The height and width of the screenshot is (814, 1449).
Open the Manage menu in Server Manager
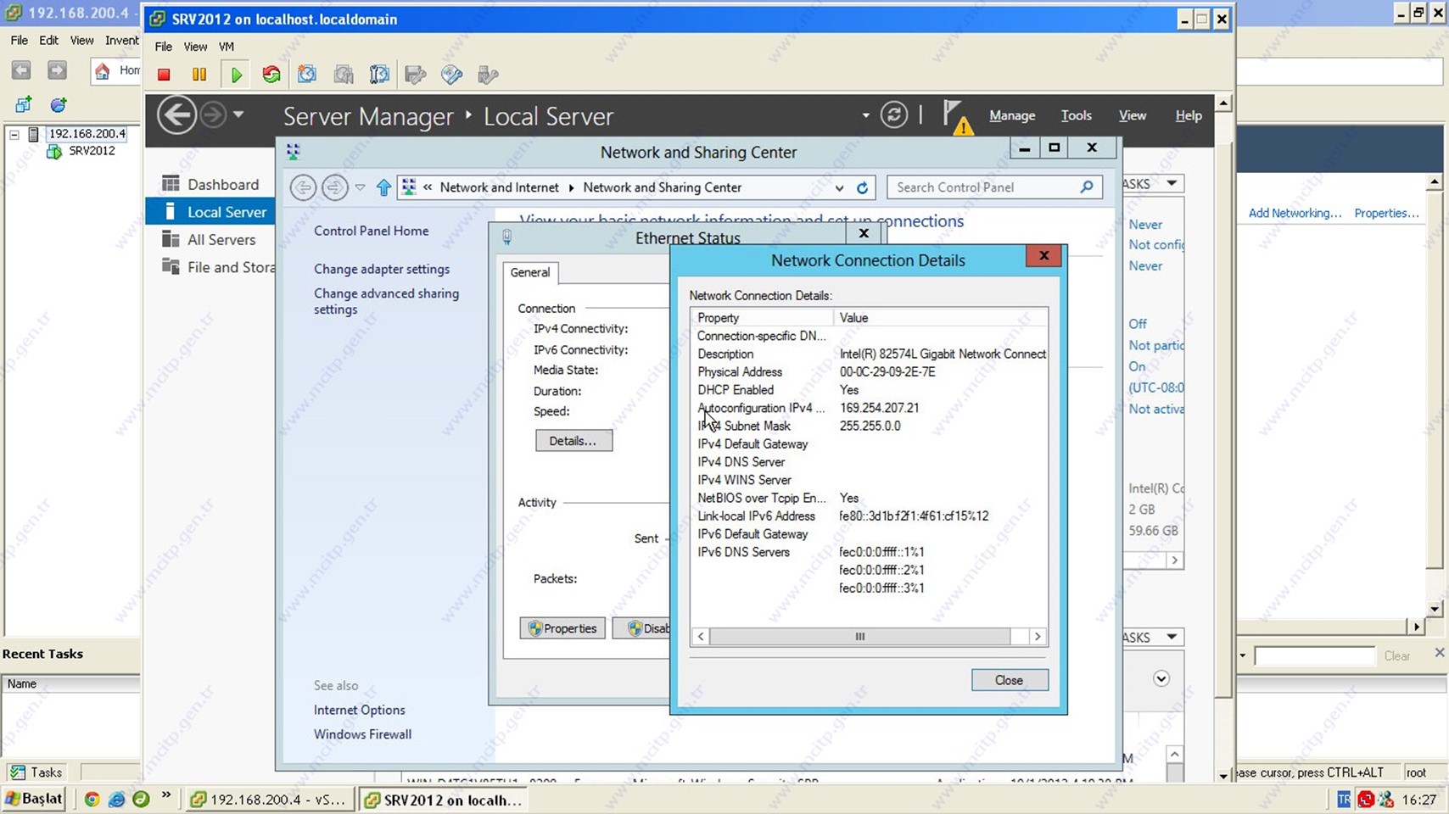[x=1012, y=115]
